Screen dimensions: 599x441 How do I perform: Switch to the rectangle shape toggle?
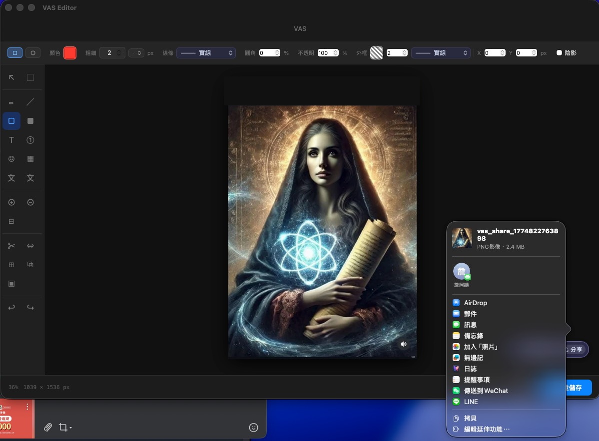click(15, 52)
